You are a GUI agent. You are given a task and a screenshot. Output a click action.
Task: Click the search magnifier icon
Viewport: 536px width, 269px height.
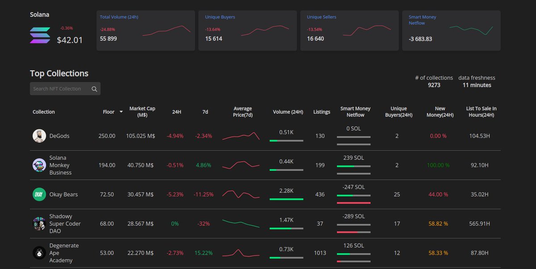[94, 89]
